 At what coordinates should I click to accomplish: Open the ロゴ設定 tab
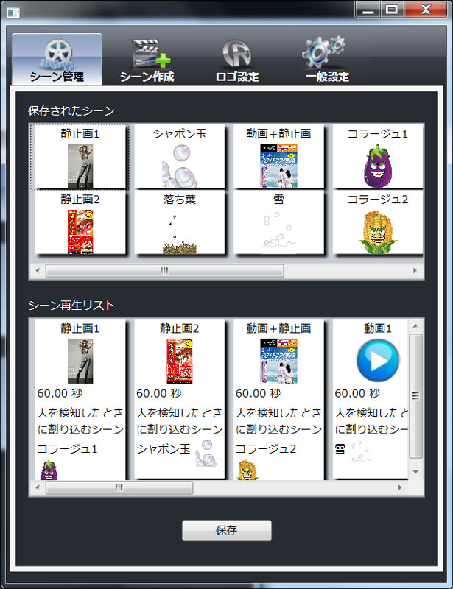(x=236, y=60)
